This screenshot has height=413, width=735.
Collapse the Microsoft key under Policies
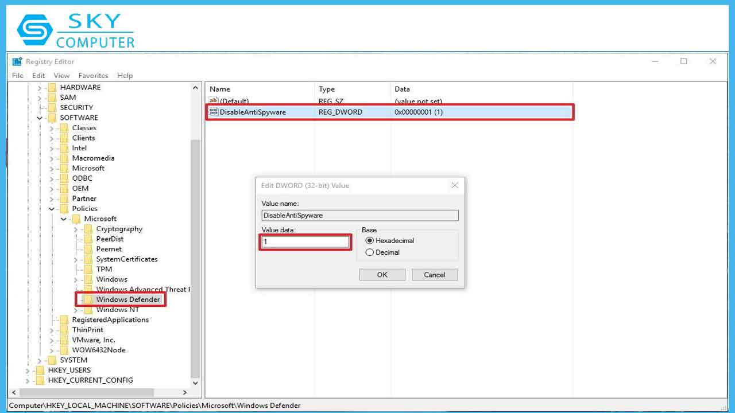(x=64, y=219)
